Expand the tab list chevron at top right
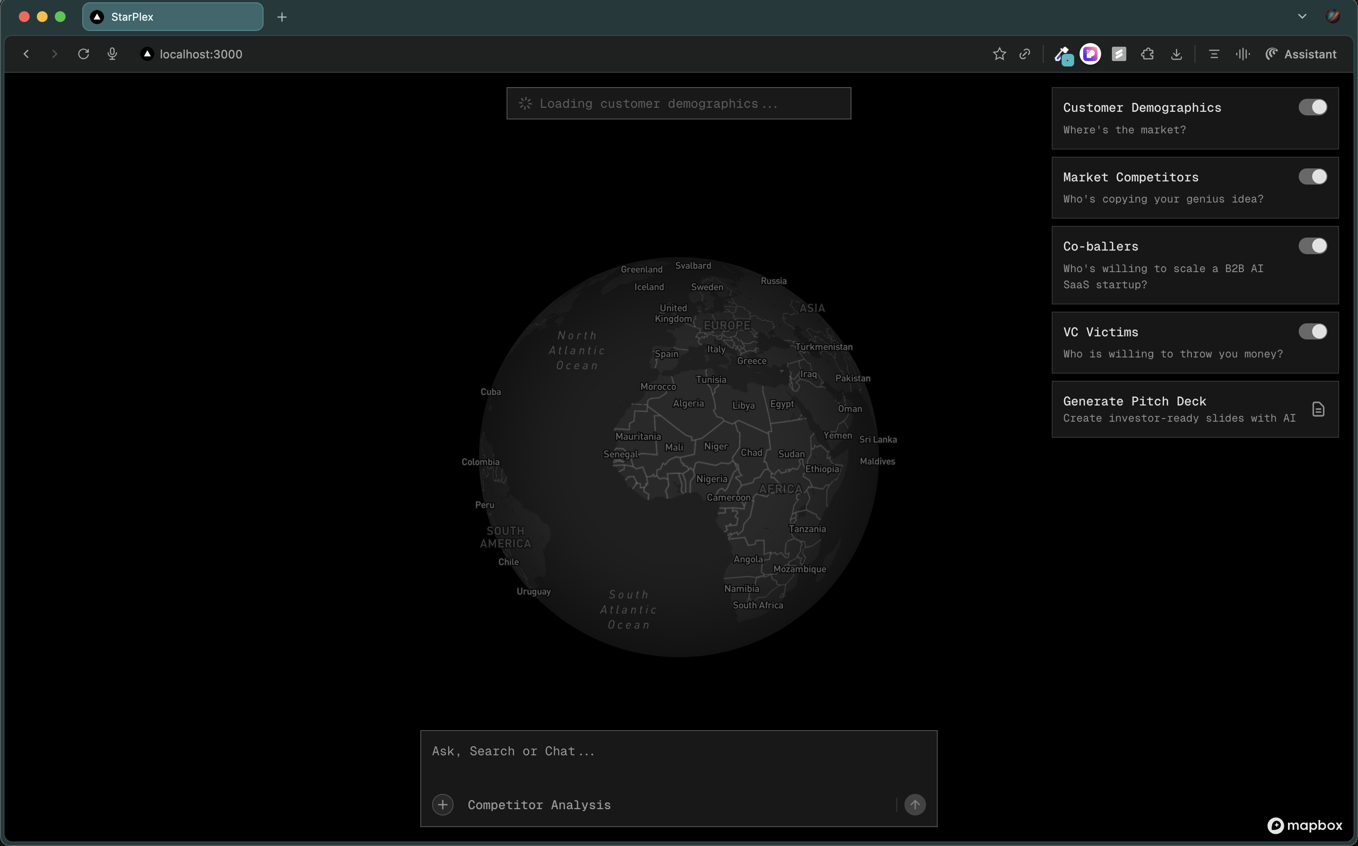This screenshot has width=1358, height=846. (1302, 16)
